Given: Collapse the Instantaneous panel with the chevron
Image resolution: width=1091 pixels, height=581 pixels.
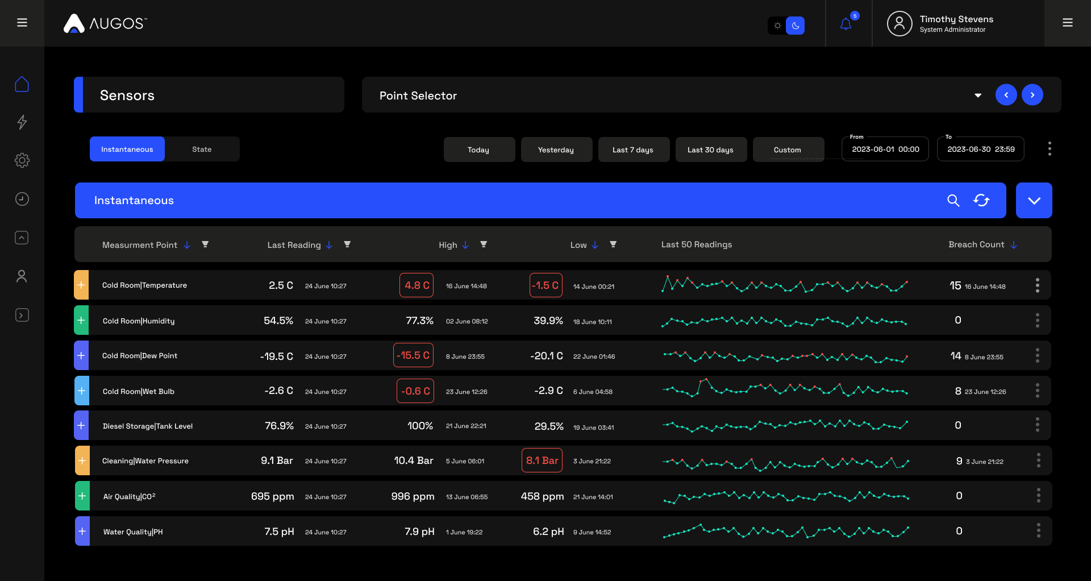Looking at the screenshot, I should [x=1034, y=201].
